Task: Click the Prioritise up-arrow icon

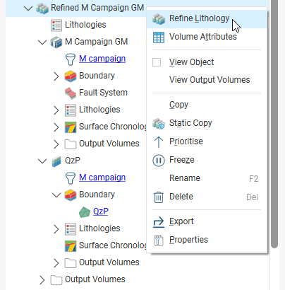Action: (x=159, y=141)
